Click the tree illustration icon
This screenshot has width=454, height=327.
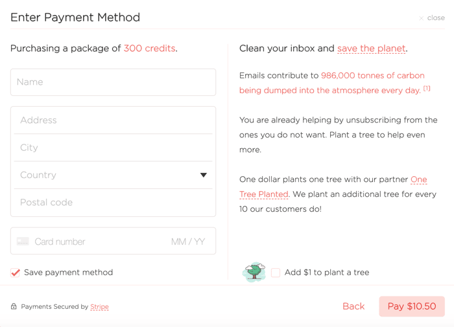tap(254, 272)
